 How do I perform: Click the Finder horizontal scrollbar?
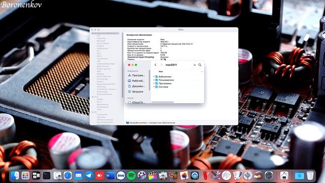pos(162,102)
